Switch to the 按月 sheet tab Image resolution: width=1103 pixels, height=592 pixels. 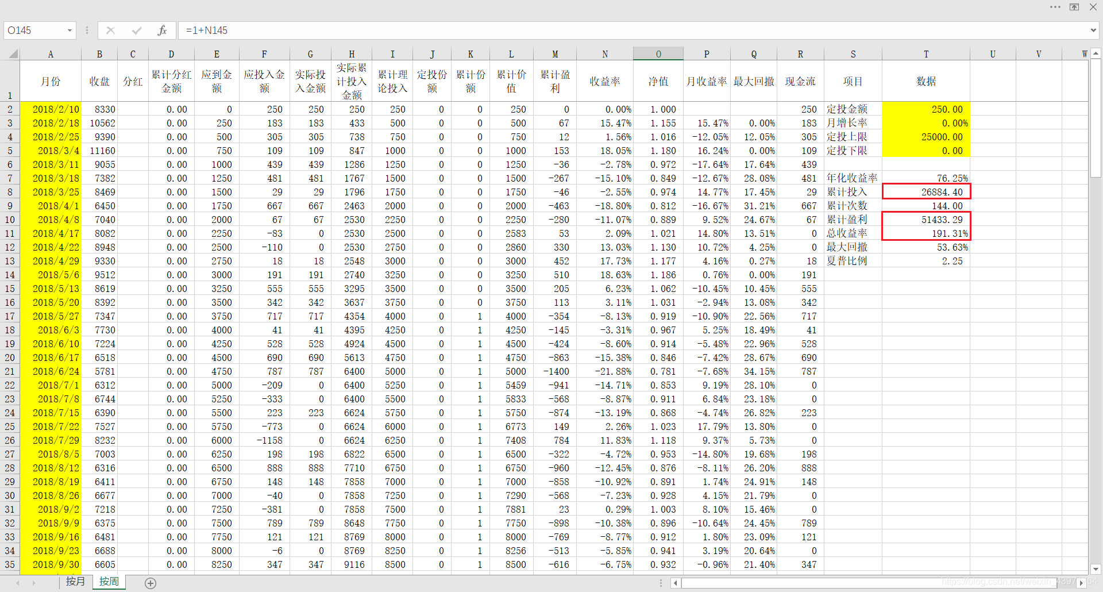75,582
